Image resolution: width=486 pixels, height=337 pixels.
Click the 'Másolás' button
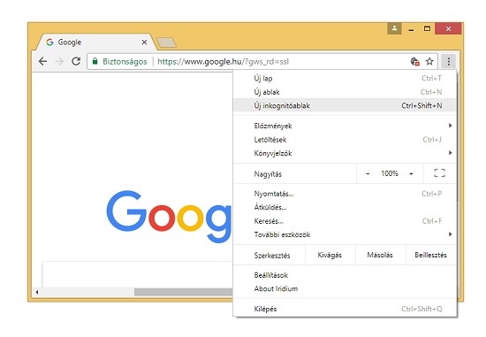pos(380,255)
